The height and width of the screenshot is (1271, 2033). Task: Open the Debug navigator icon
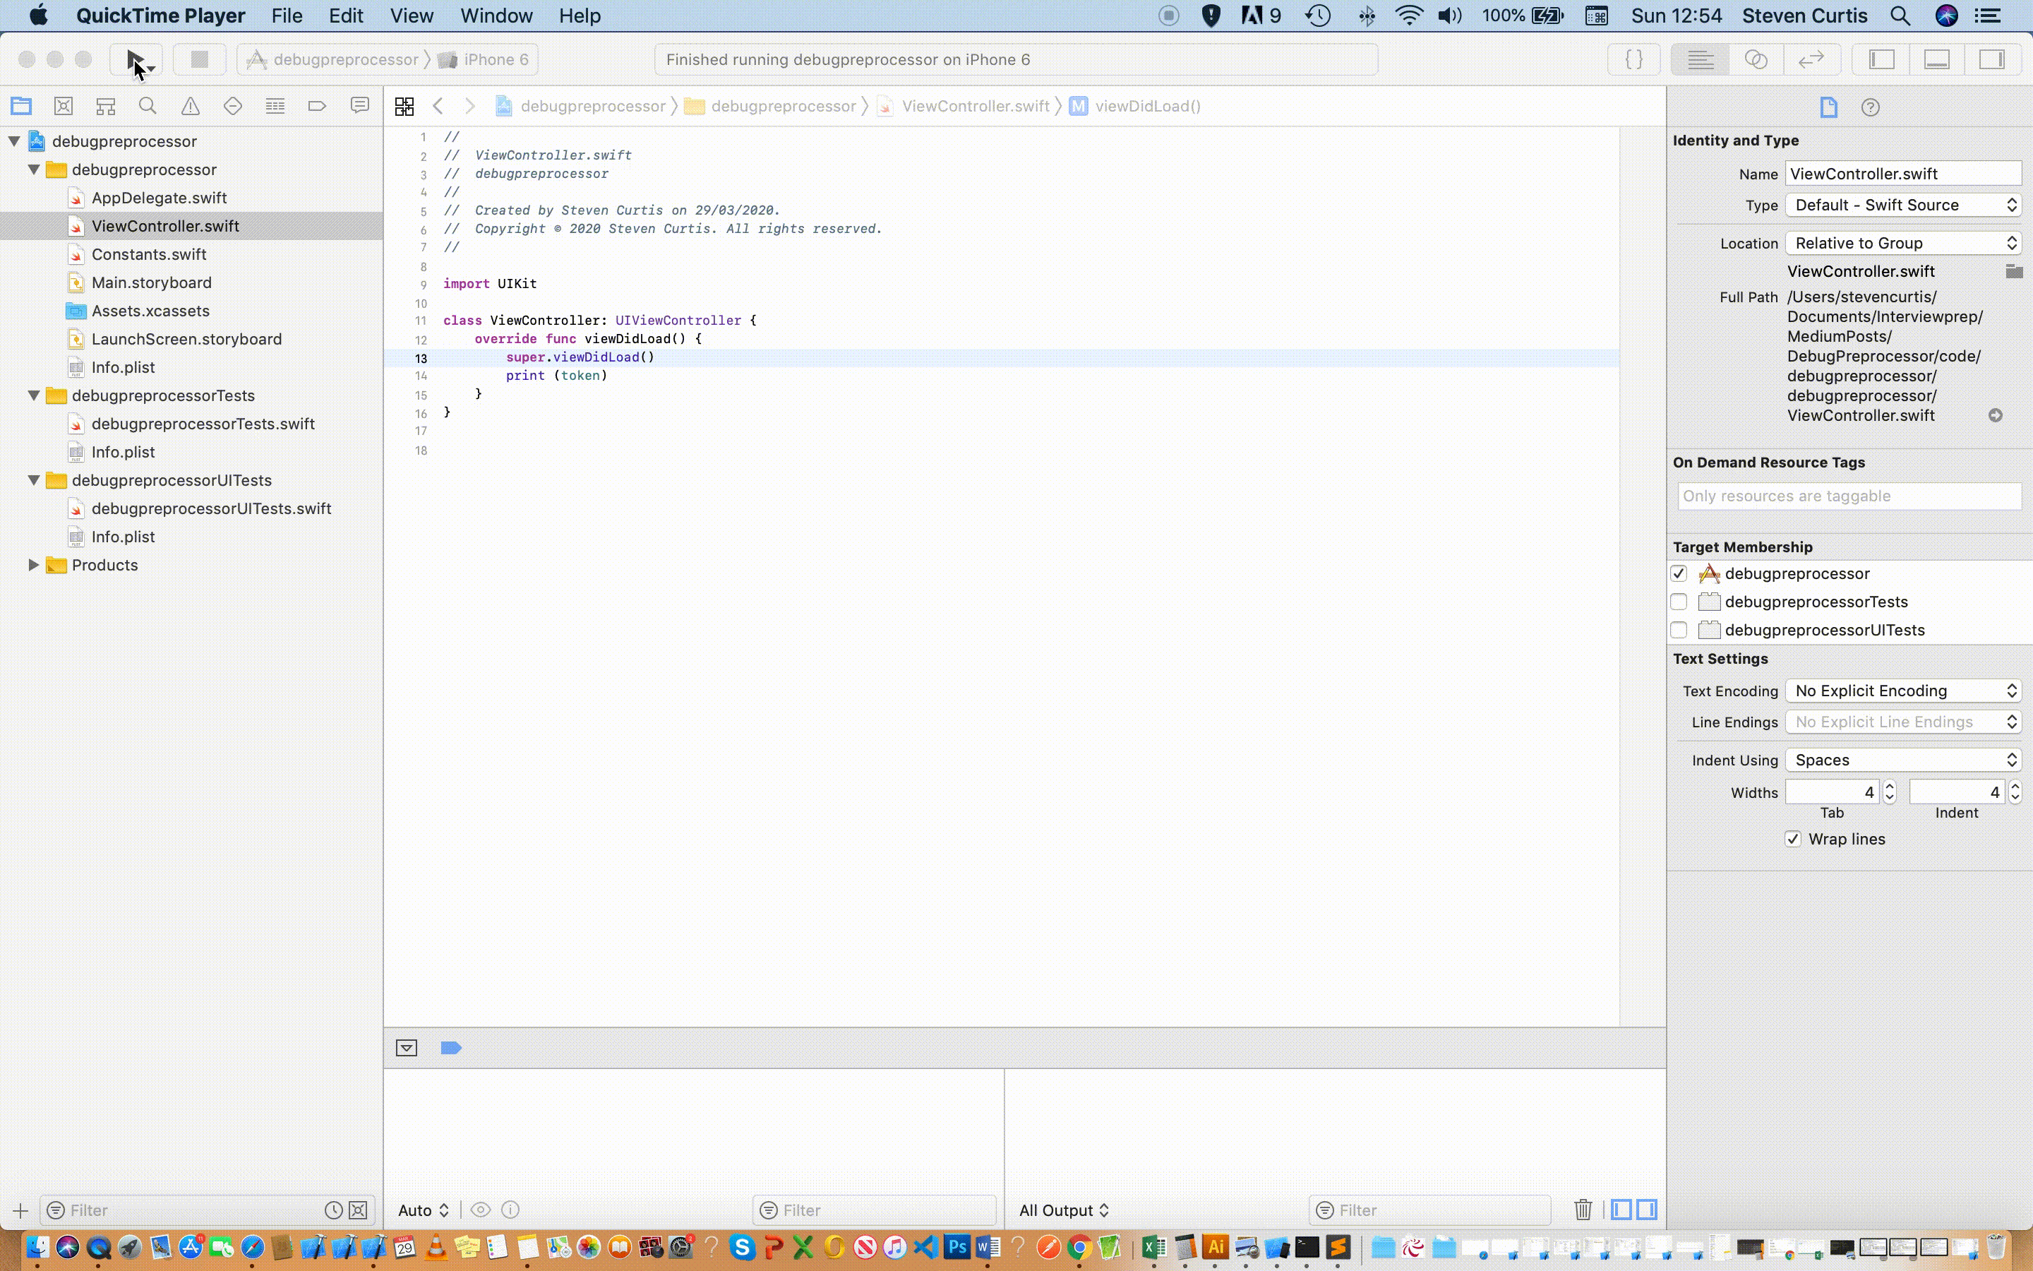(x=275, y=106)
